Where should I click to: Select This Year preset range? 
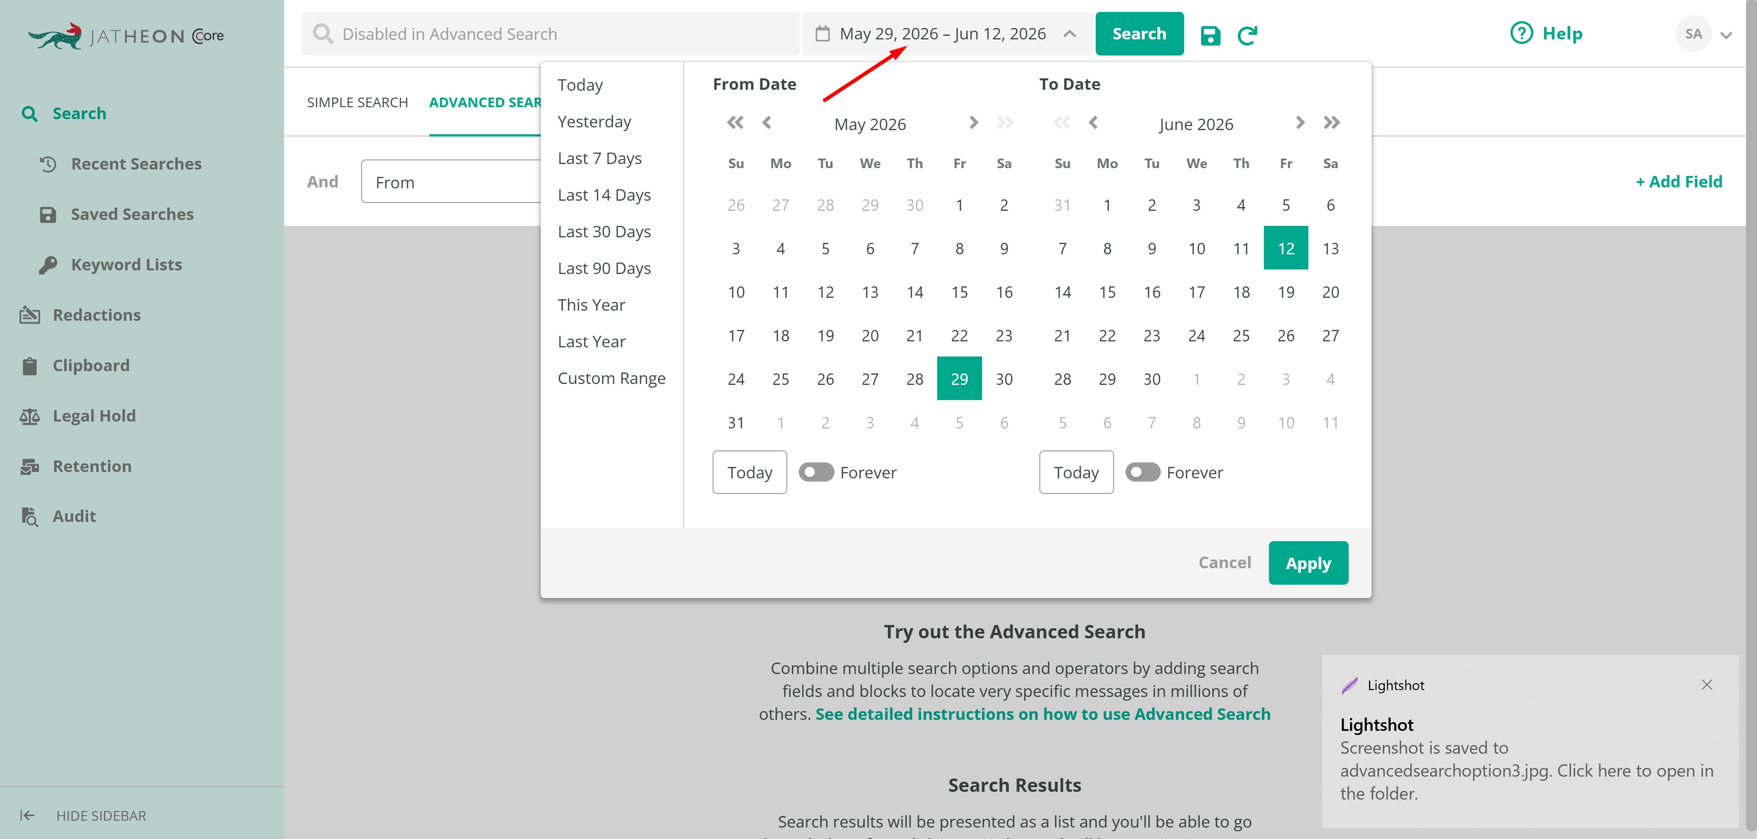tap(591, 305)
